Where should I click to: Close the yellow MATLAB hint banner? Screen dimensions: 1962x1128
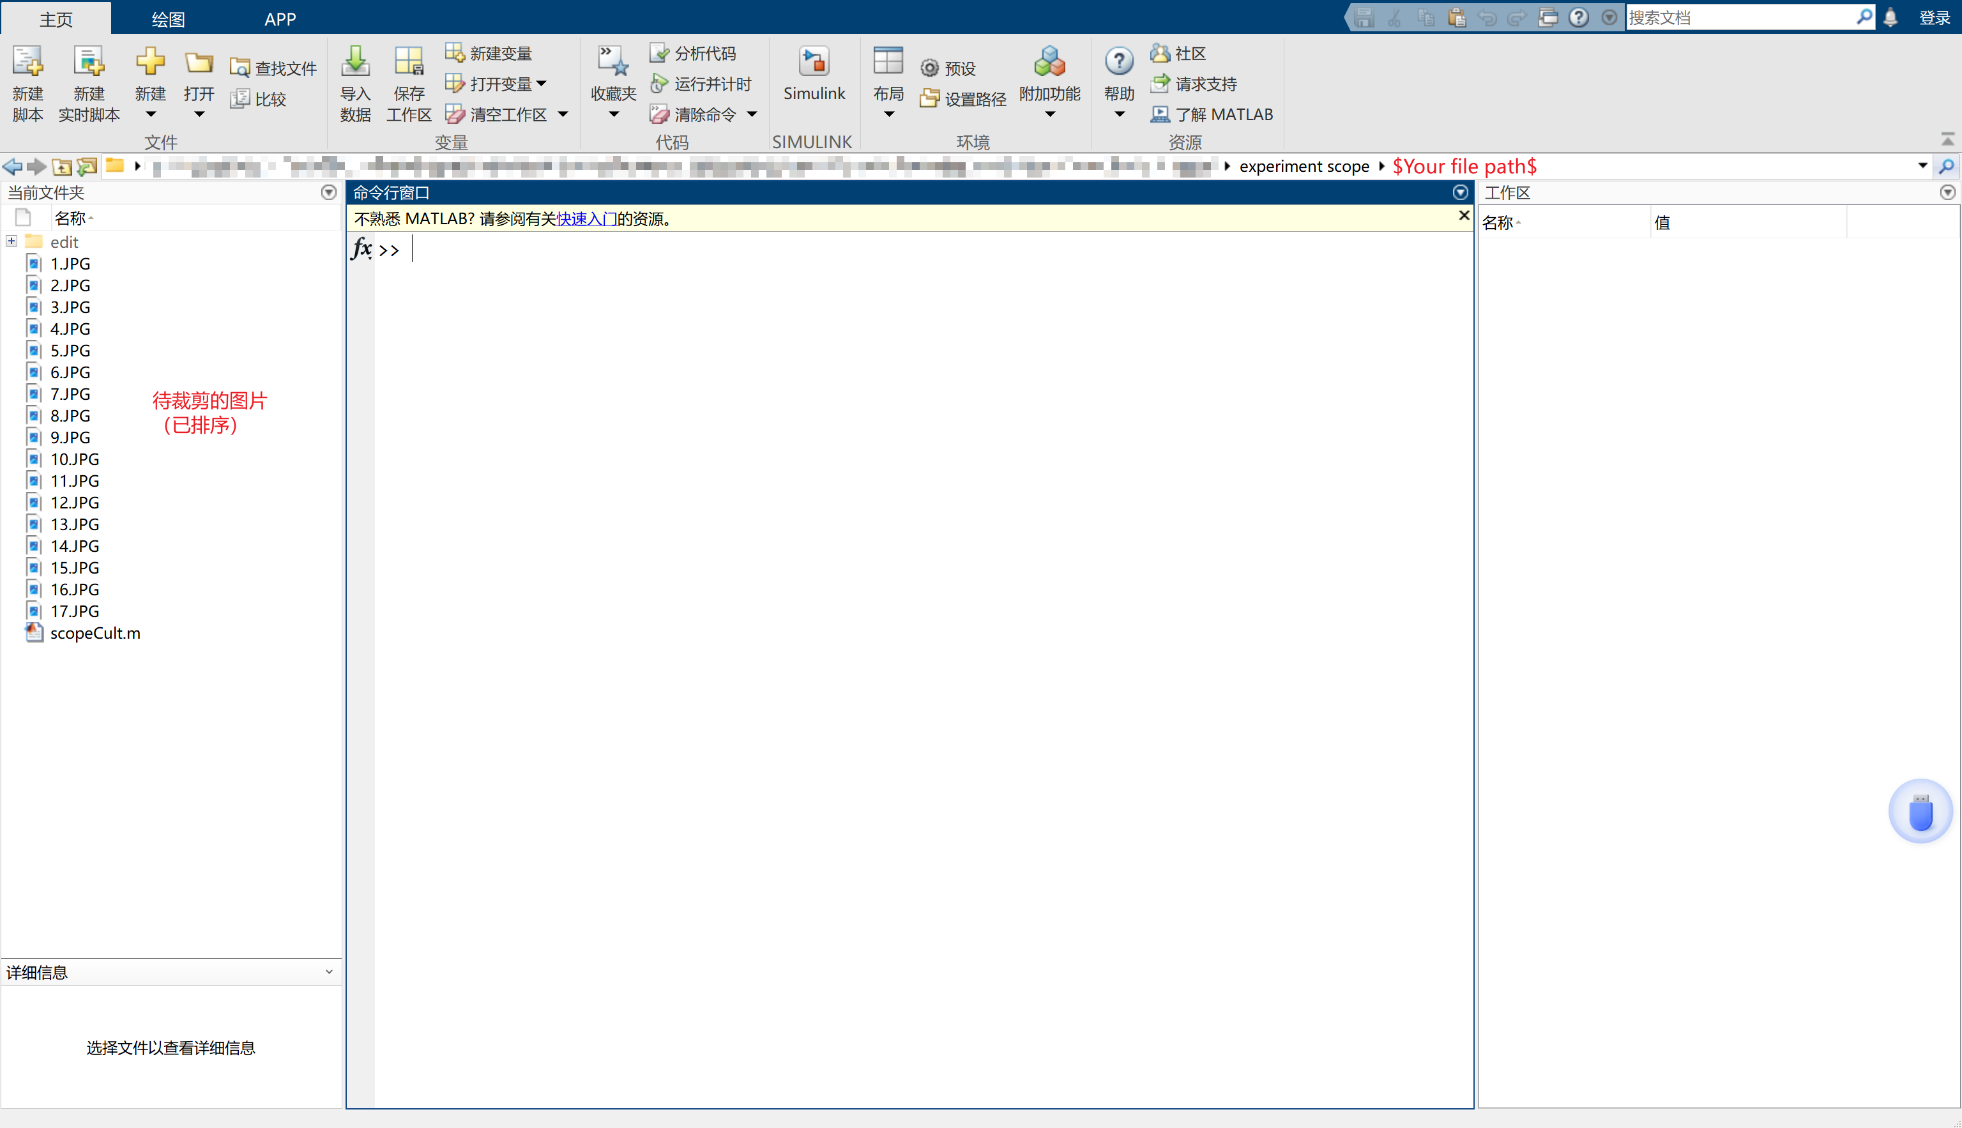tap(1463, 215)
